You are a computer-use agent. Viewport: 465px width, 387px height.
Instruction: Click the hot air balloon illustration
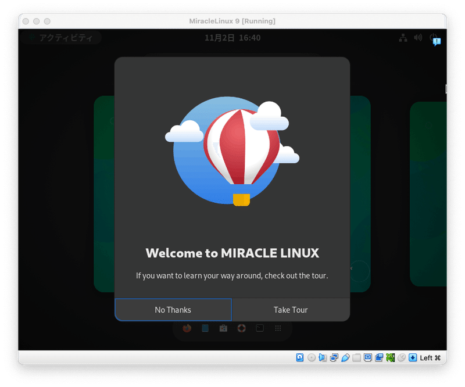point(232,151)
